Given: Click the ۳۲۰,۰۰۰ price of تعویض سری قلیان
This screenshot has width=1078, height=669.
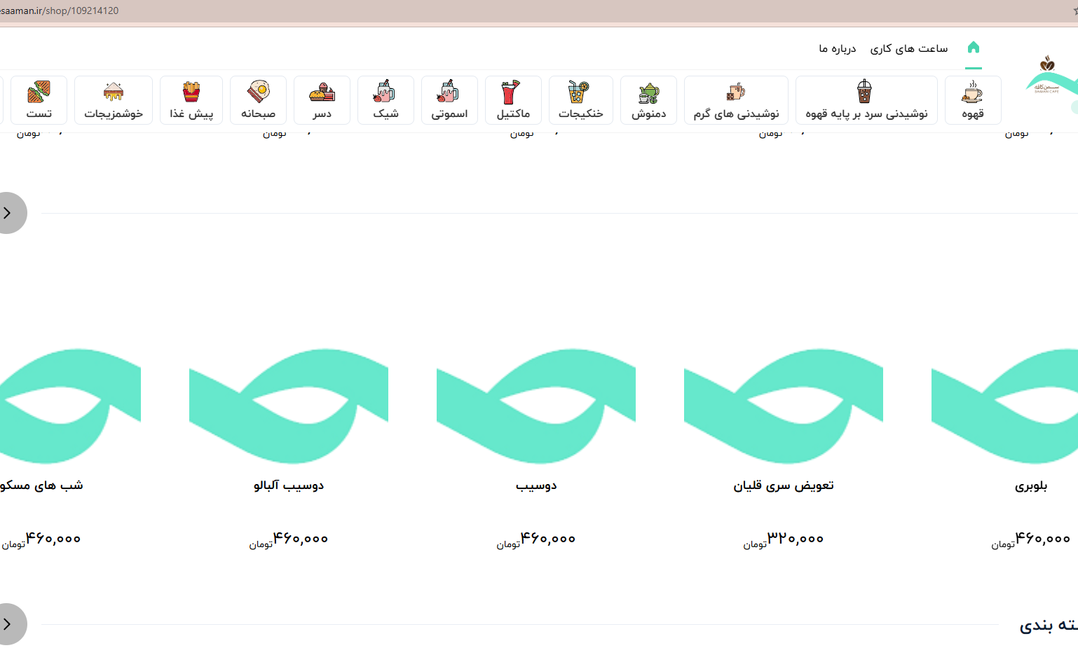Looking at the screenshot, I should (x=796, y=538).
